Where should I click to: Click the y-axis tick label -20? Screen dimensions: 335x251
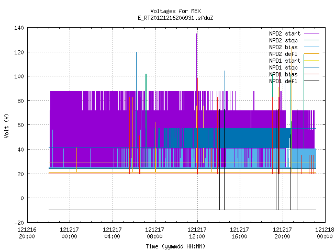click(19, 223)
